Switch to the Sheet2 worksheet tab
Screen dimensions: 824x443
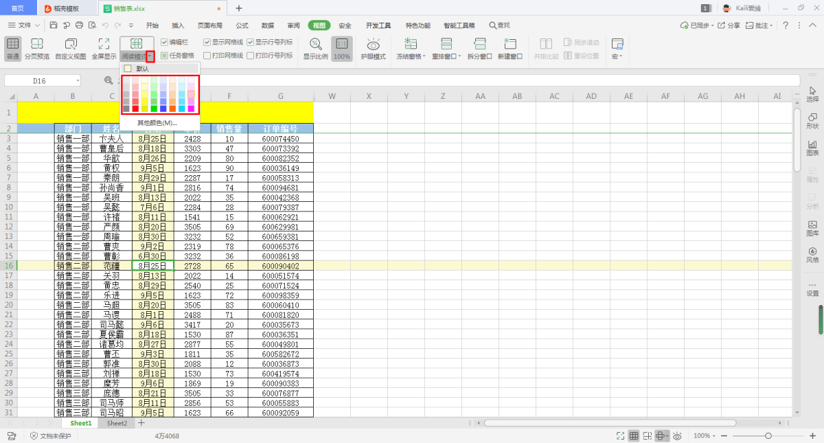(x=117, y=423)
